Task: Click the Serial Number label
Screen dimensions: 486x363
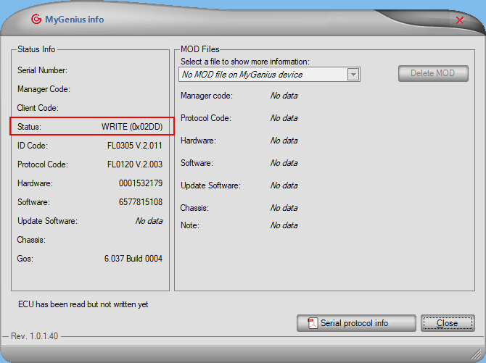Action: tap(42, 70)
